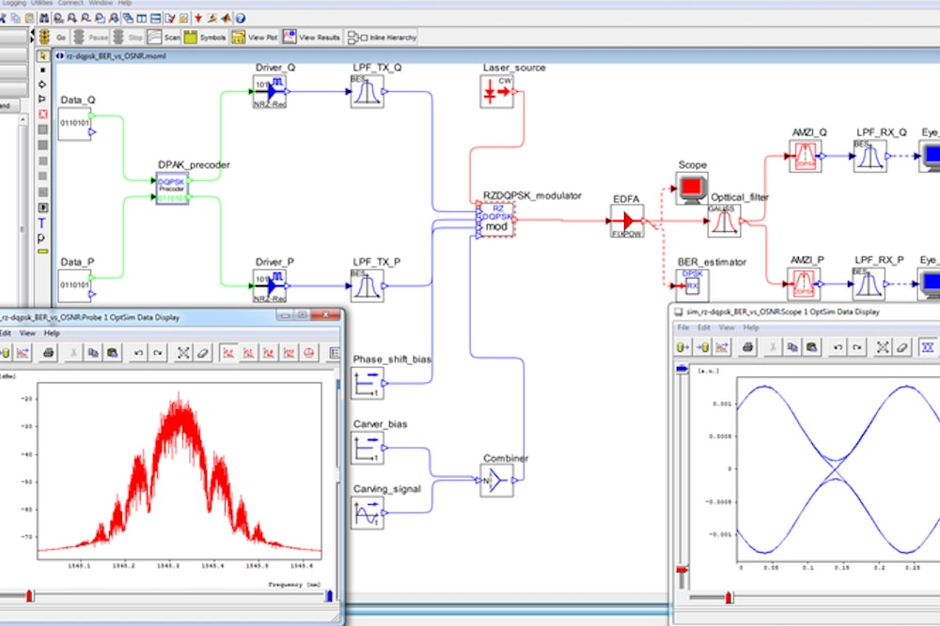Select the DPAK_precoder block
This screenshot has height=626, width=940.
pos(172,188)
